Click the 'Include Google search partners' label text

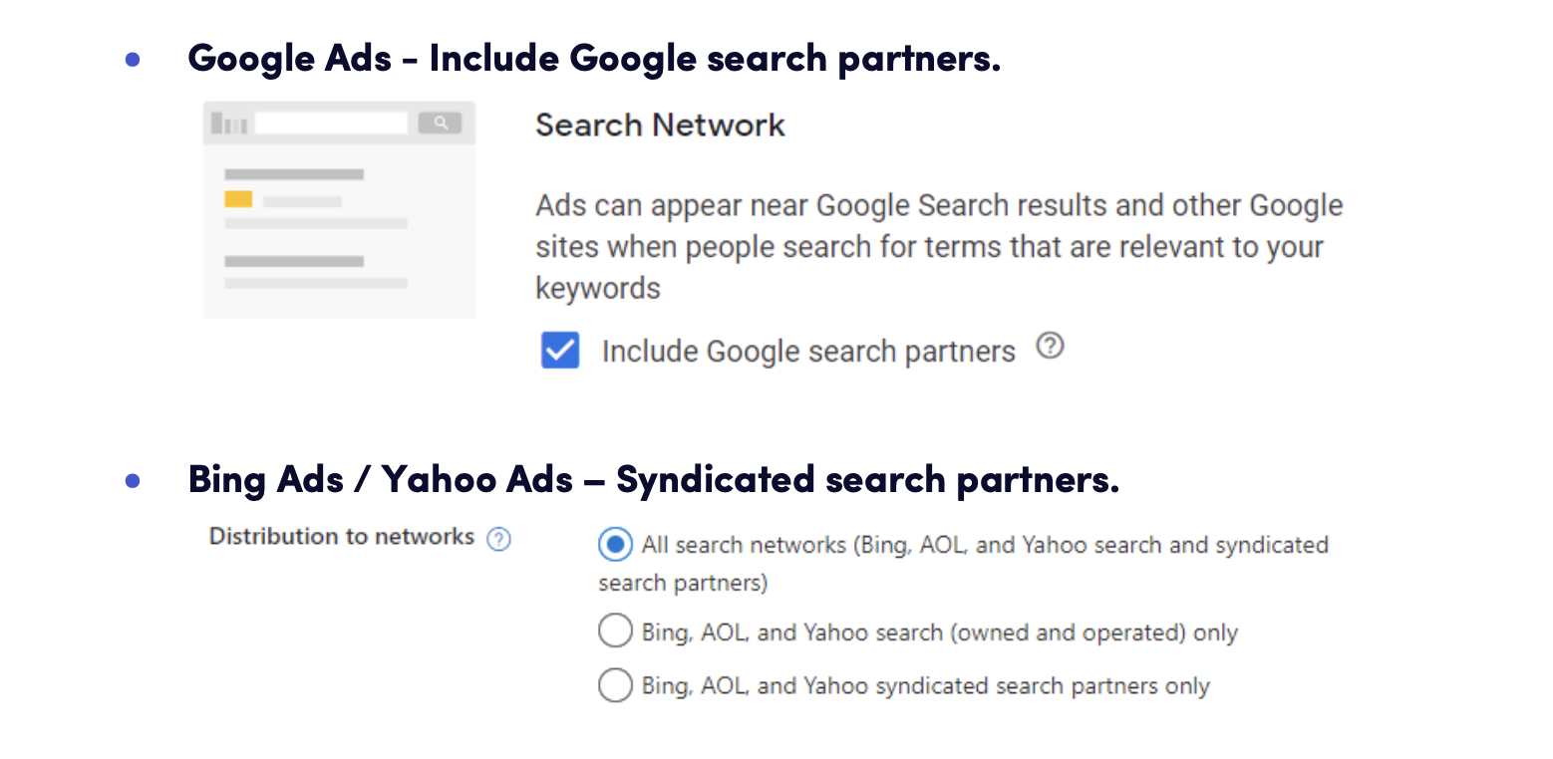point(808,352)
